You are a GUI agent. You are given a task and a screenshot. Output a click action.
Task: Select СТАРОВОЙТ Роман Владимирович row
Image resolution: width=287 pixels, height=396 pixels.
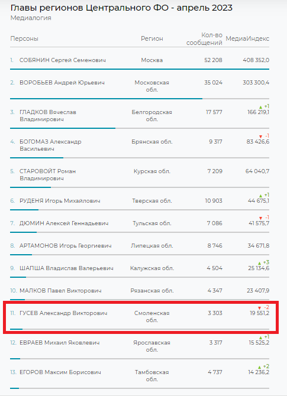tap(140, 175)
